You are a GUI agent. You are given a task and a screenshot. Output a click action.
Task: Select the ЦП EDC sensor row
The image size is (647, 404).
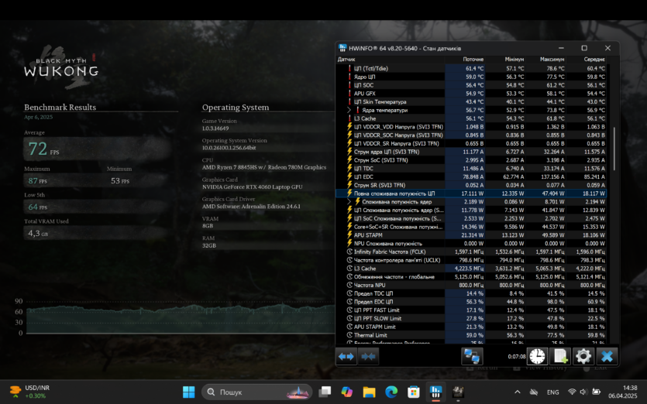(x=471, y=177)
